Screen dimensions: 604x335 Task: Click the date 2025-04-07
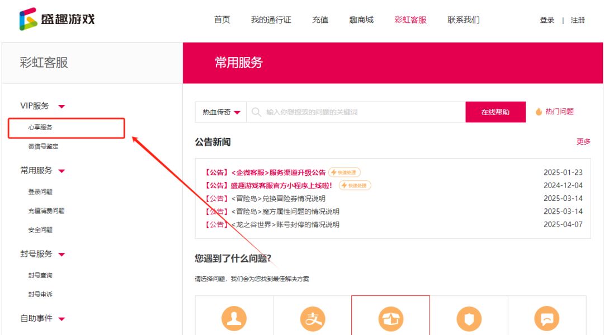[563, 224]
